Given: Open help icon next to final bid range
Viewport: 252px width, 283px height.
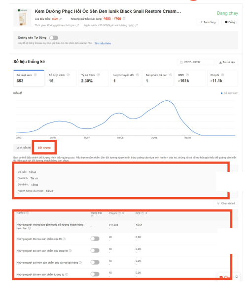Looking at the screenshot, I should click(124, 19).
